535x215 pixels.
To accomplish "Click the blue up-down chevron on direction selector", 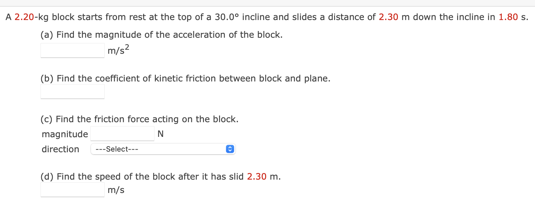I will 230,149.
